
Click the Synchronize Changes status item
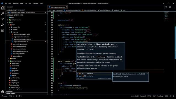pyautogui.click(x=12, y=96)
